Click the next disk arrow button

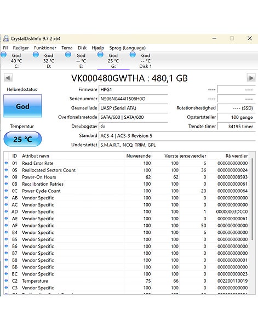[251, 78]
